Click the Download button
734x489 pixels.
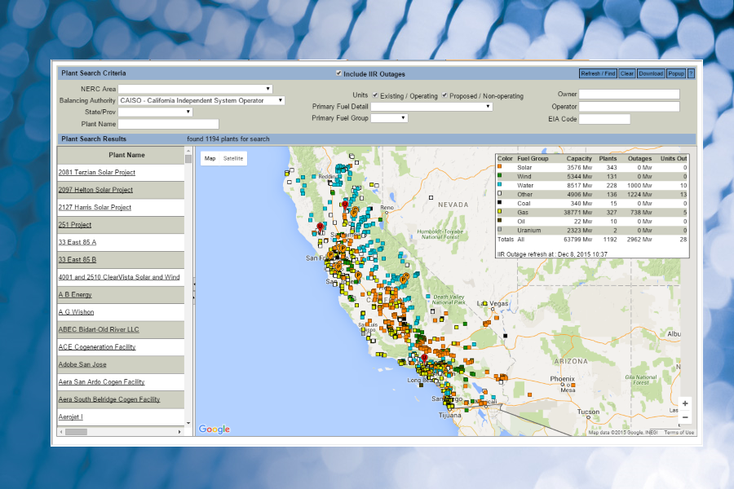tap(651, 73)
